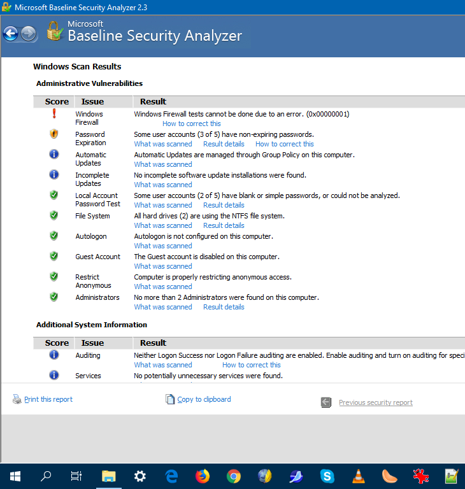Open 'How to correct this' for Windows Firewall
The width and height of the screenshot is (465, 489).
(192, 124)
